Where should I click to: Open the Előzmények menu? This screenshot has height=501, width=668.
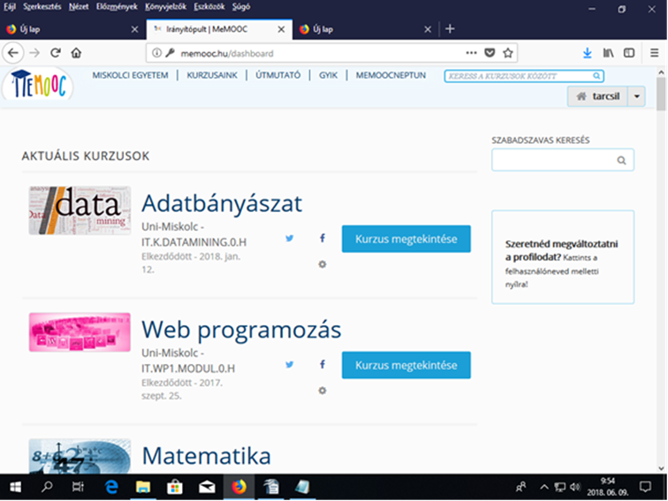[117, 7]
